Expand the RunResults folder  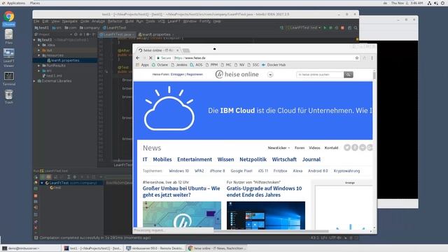coord(39,66)
